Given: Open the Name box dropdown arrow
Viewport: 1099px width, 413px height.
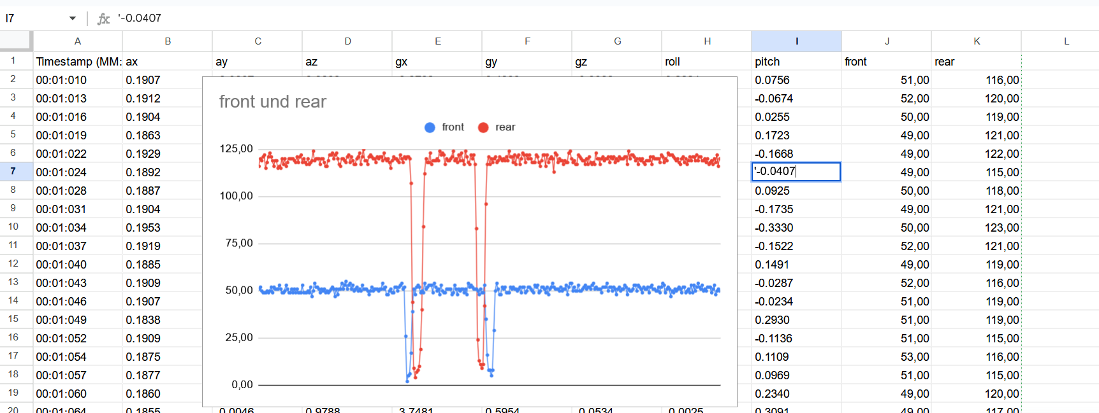Looking at the screenshot, I should point(72,18).
